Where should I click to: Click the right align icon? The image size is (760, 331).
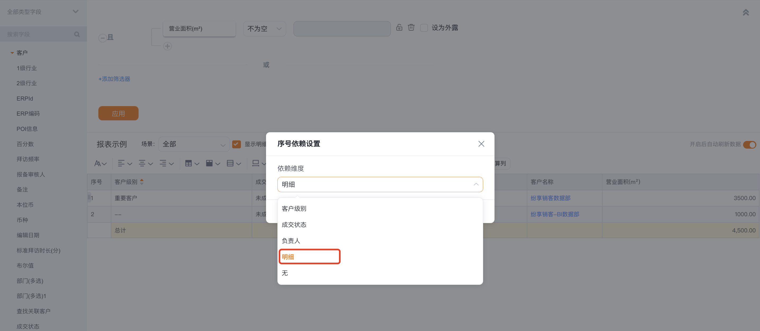click(x=163, y=163)
